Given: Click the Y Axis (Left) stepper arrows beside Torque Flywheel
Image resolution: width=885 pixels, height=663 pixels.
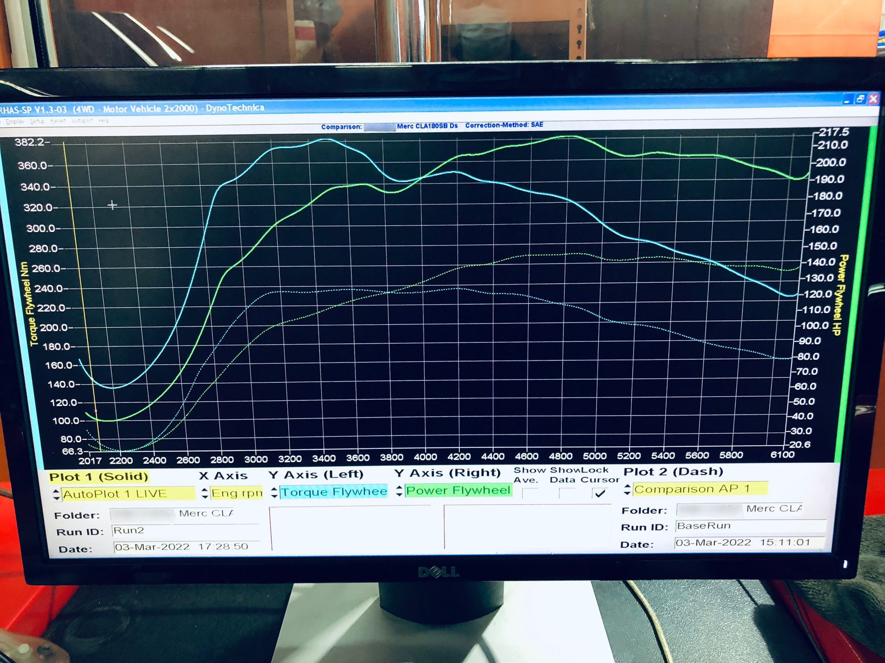Looking at the screenshot, I should pyautogui.click(x=274, y=492).
